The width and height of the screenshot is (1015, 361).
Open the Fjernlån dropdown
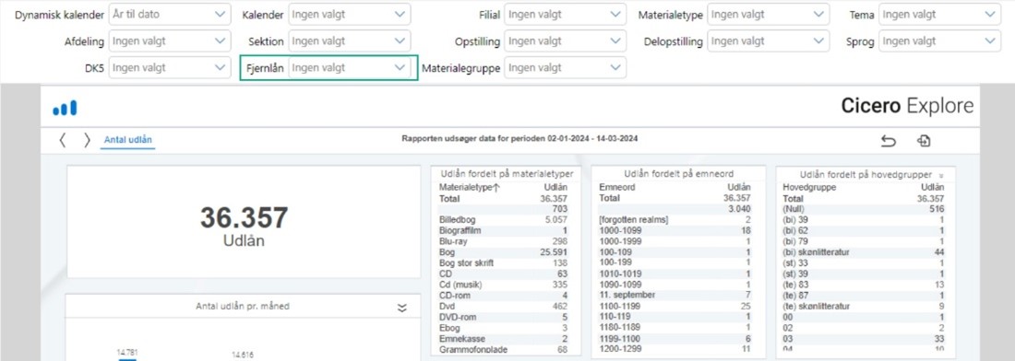tap(350, 67)
